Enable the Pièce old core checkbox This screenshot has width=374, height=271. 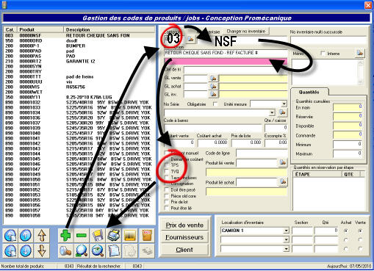pos(167,196)
